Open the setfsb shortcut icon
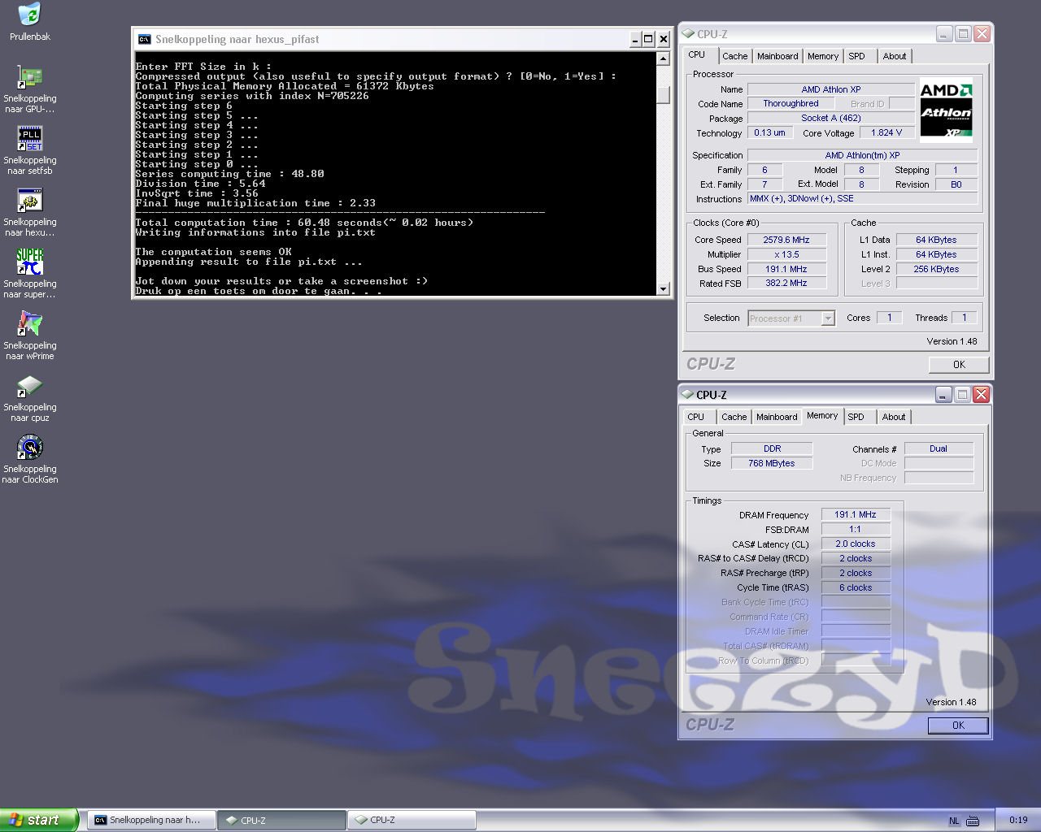Viewport: 1041px width, 832px height. click(x=29, y=138)
